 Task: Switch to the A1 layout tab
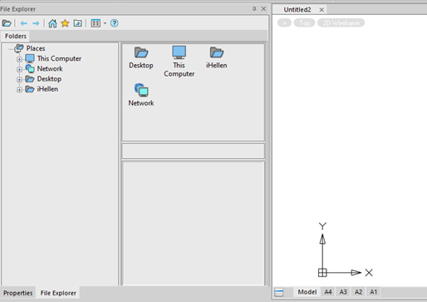click(374, 292)
